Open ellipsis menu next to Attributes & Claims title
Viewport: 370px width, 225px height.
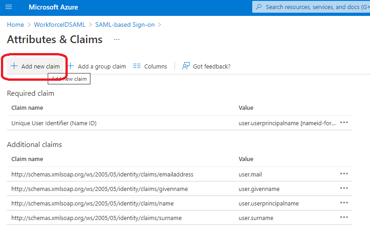click(x=117, y=39)
